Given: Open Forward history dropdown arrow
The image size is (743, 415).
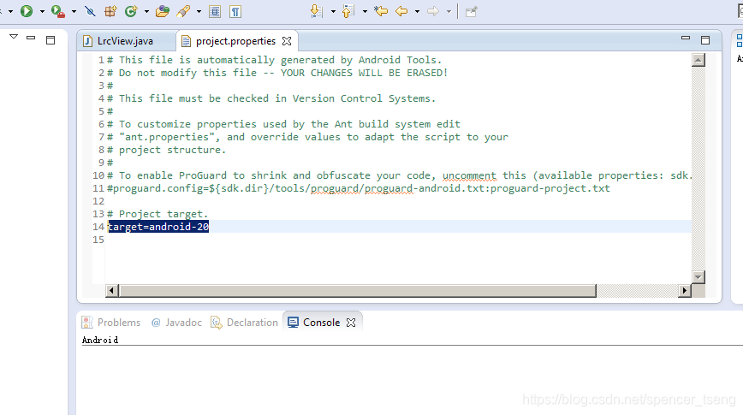Looking at the screenshot, I should 449,11.
